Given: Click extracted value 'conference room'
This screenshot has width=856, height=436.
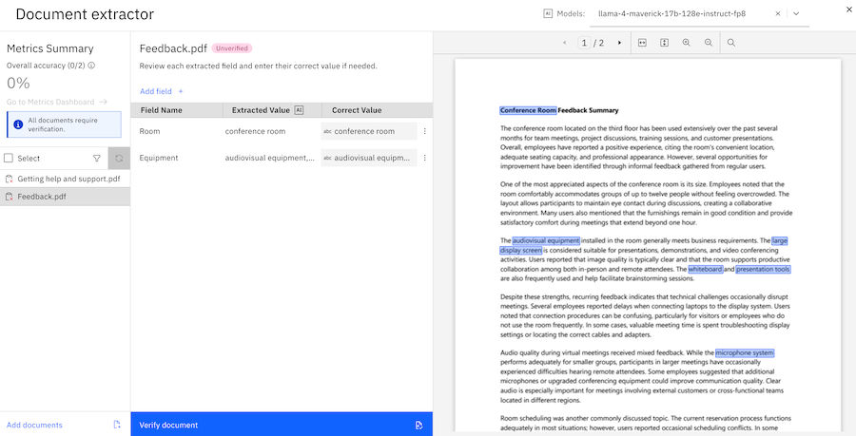Looking at the screenshot, I should [x=255, y=131].
